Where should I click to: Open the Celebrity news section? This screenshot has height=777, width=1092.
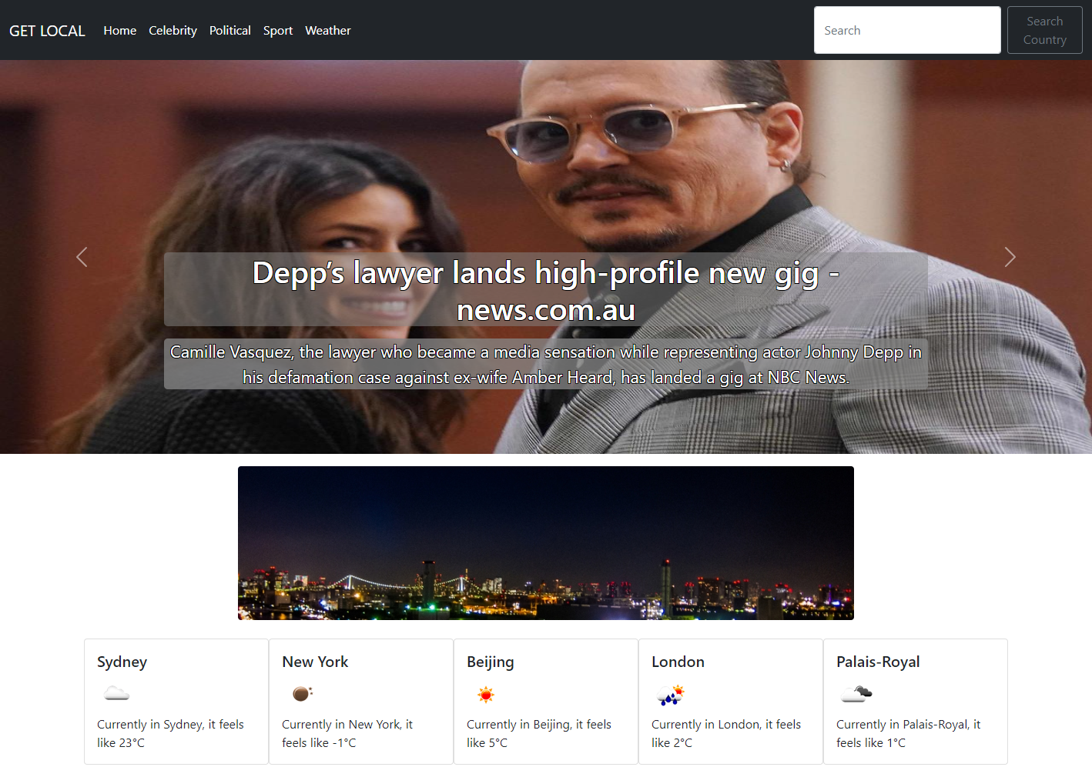coord(173,30)
